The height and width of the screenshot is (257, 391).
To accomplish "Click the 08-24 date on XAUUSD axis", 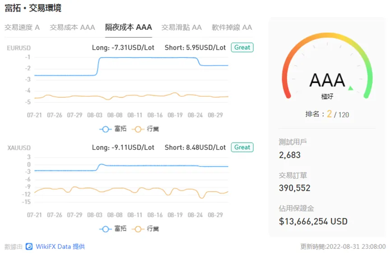I will [x=195, y=215].
